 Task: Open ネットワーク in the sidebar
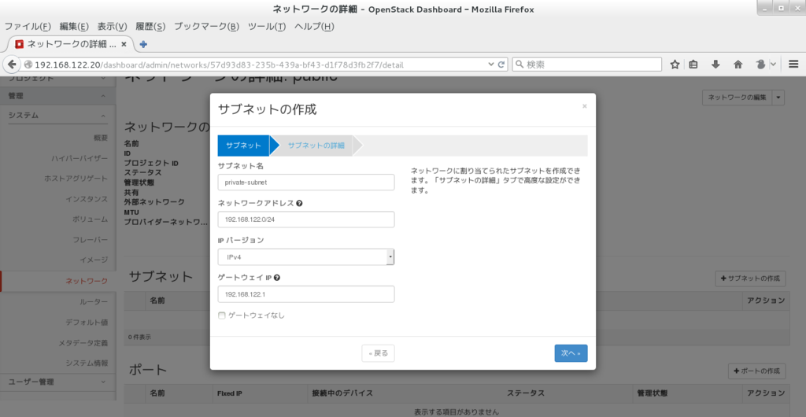tap(87, 281)
